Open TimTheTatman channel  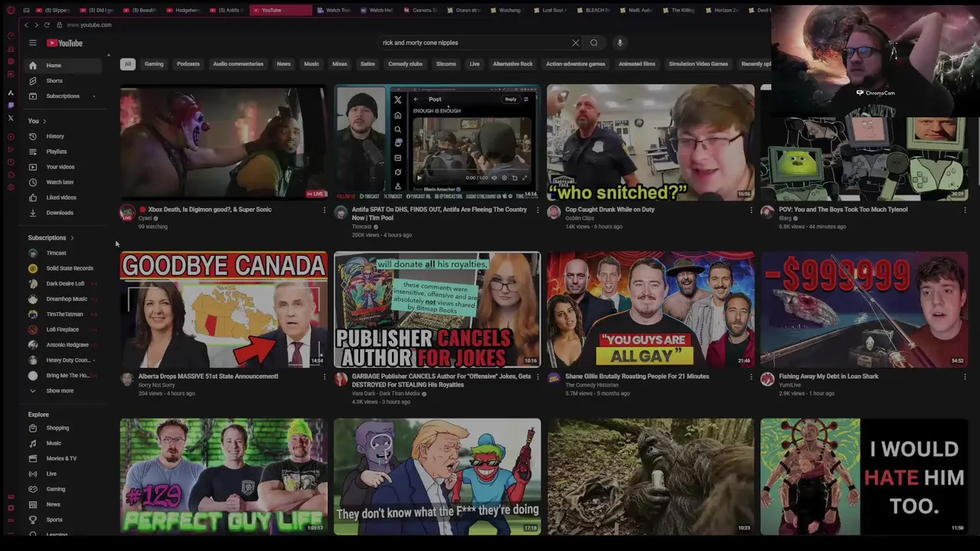coord(63,315)
